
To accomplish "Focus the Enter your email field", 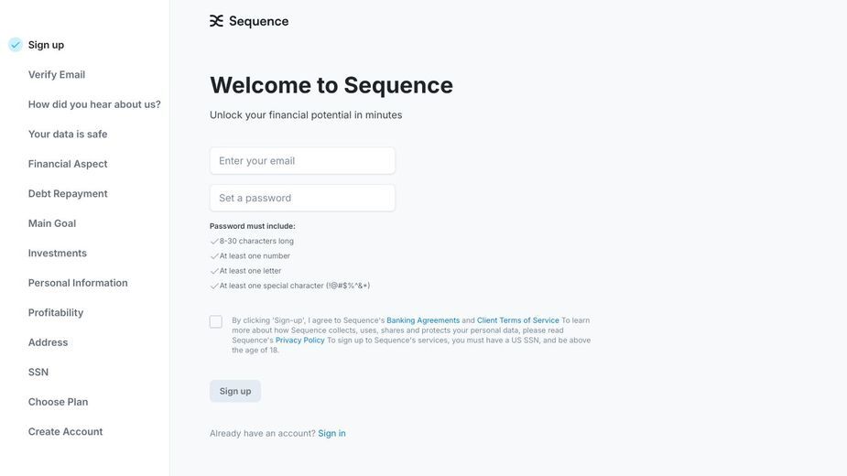I will click(x=302, y=161).
